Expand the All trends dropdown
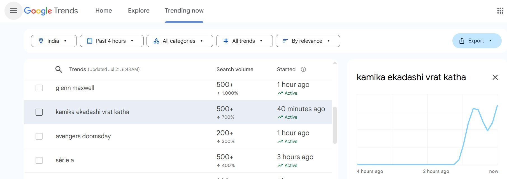This screenshot has width=507, height=179. click(x=244, y=41)
